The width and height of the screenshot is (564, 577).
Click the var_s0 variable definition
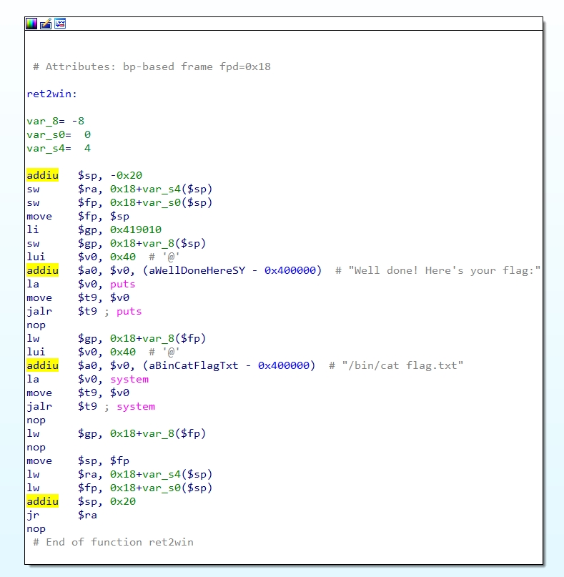pyautogui.click(x=59, y=134)
